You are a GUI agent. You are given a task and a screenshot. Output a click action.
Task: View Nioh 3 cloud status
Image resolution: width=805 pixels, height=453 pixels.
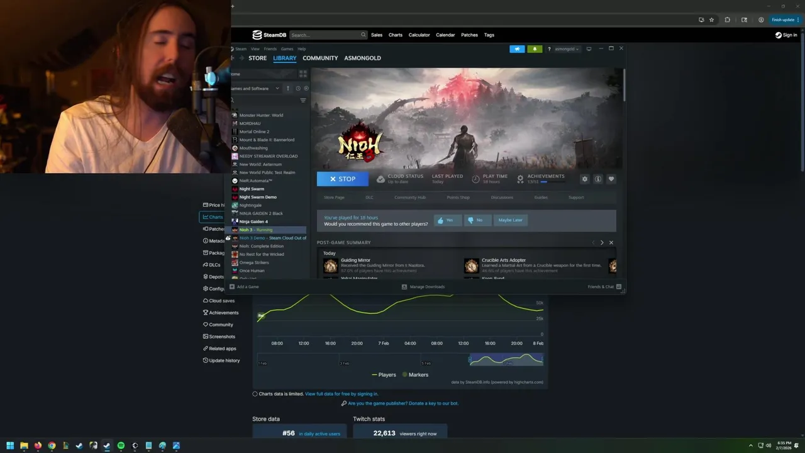pyautogui.click(x=400, y=179)
